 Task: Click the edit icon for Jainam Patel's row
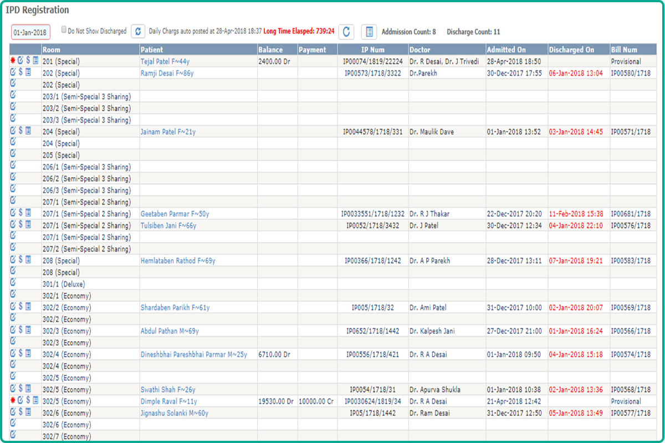13,130
